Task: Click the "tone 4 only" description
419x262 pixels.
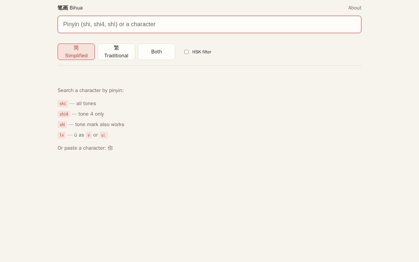Action: pyautogui.click(x=91, y=114)
